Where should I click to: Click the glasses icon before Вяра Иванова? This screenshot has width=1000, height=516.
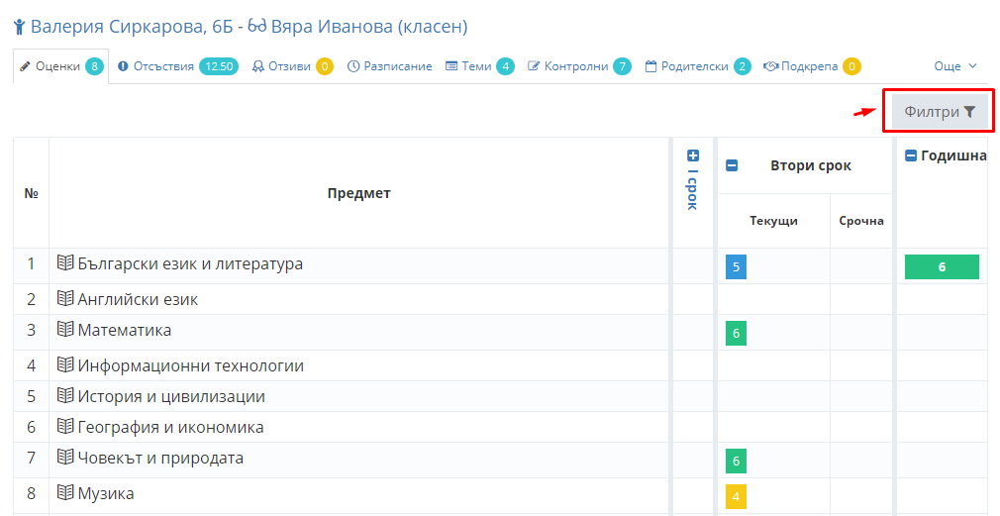(x=257, y=27)
